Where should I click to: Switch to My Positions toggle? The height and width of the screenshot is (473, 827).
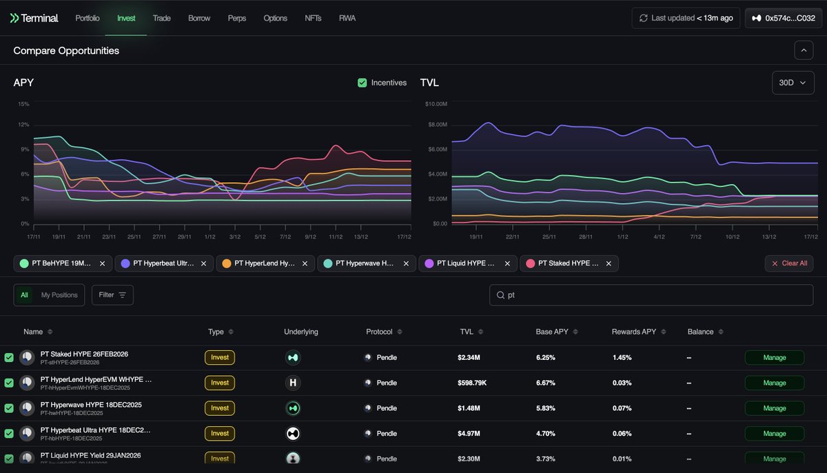(59, 295)
